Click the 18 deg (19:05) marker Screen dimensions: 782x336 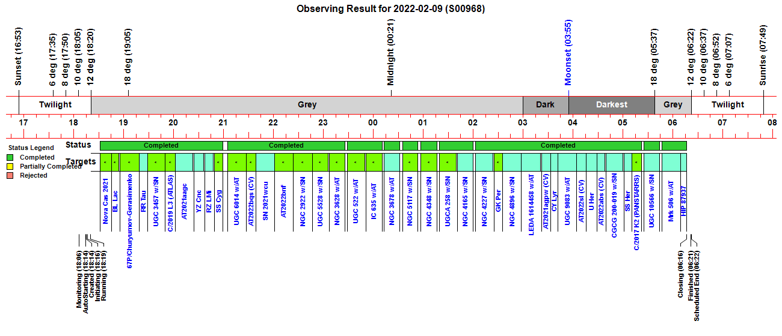[x=128, y=56]
